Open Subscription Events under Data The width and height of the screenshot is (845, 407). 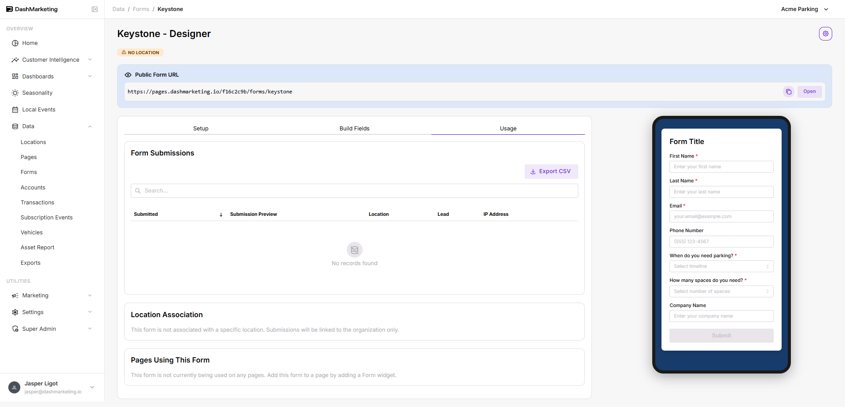pos(47,218)
